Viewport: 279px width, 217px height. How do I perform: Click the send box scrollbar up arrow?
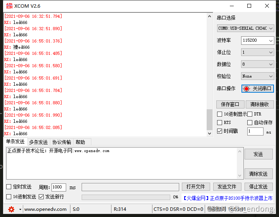240,151
